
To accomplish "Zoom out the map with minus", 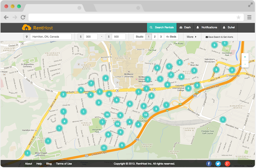I will [x=245, y=64].
